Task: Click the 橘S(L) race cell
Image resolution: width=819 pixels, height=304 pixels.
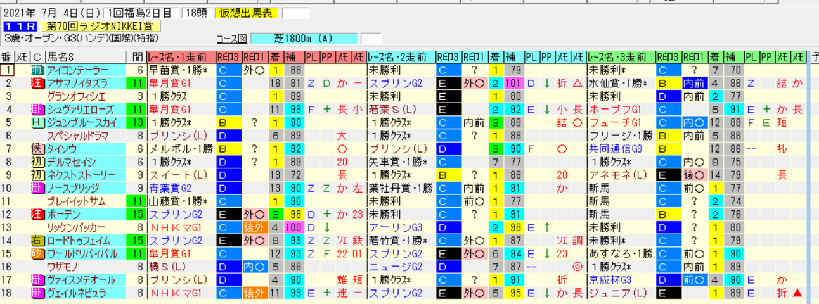Action: point(181,267)
